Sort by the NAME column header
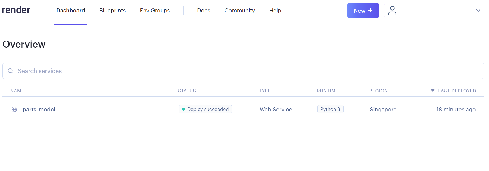 click(17, 91)
